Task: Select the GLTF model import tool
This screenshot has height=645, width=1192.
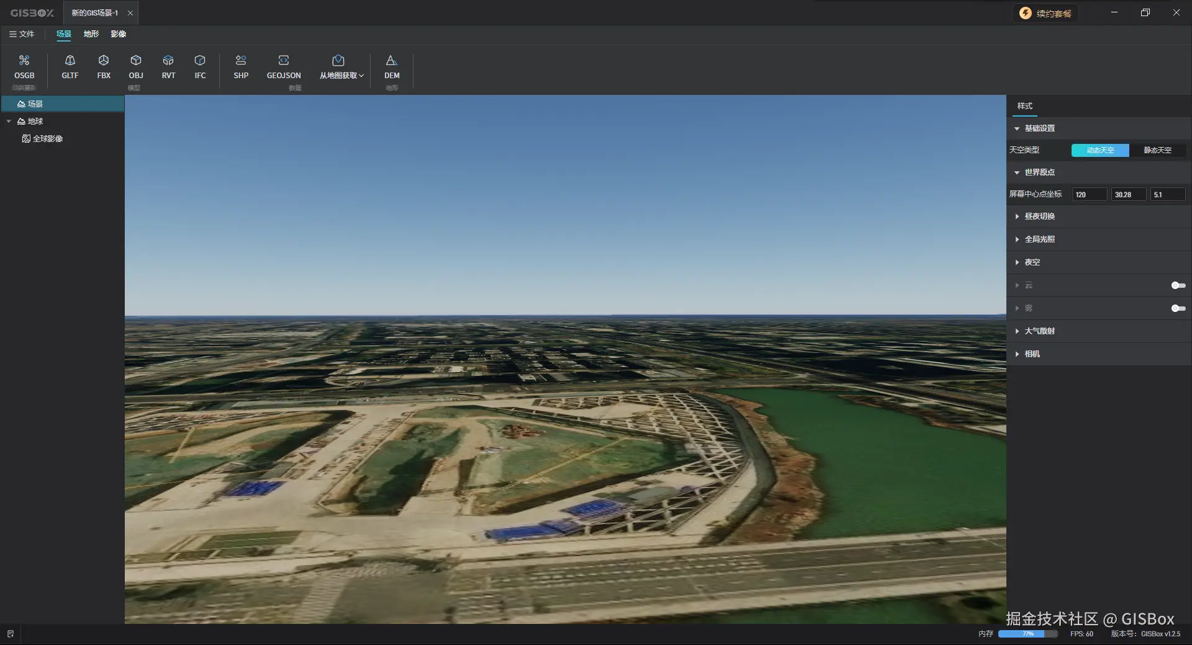Action: pos(70,61)
